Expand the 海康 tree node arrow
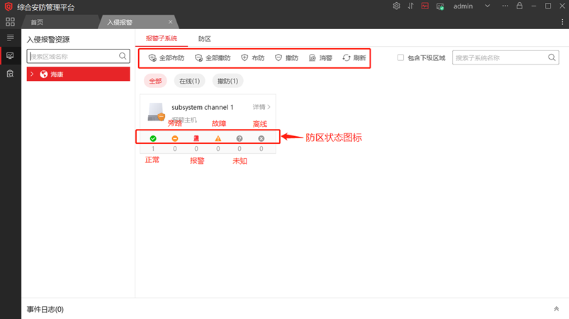The width and height of the screenshot is (569, 319). 32,74
